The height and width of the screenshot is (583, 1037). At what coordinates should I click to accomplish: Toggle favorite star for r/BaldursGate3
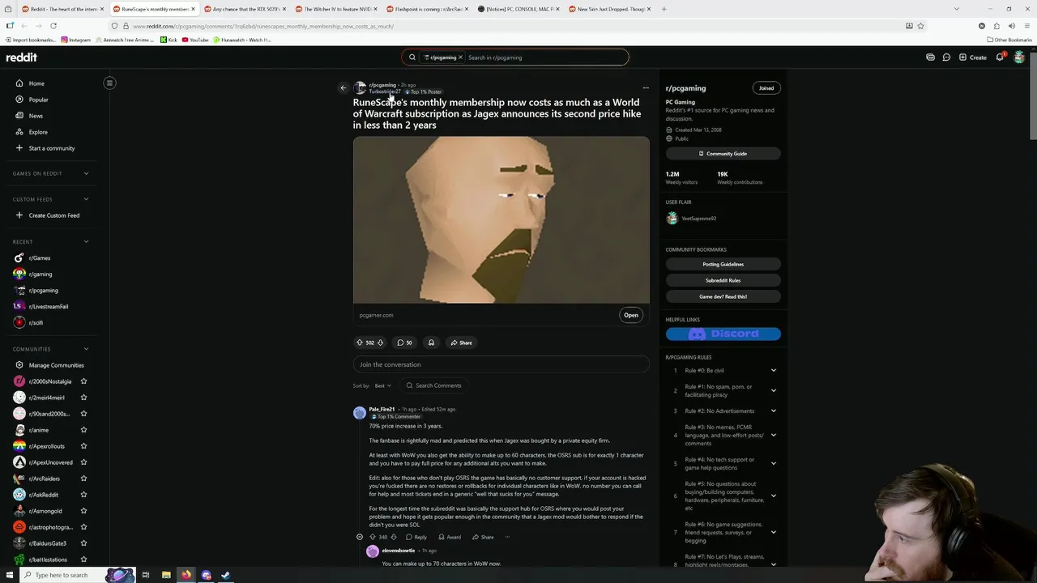[83, 543]
